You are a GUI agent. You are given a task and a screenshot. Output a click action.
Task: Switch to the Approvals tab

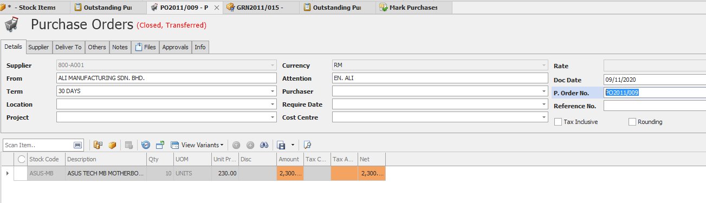[x=176, y=47]
